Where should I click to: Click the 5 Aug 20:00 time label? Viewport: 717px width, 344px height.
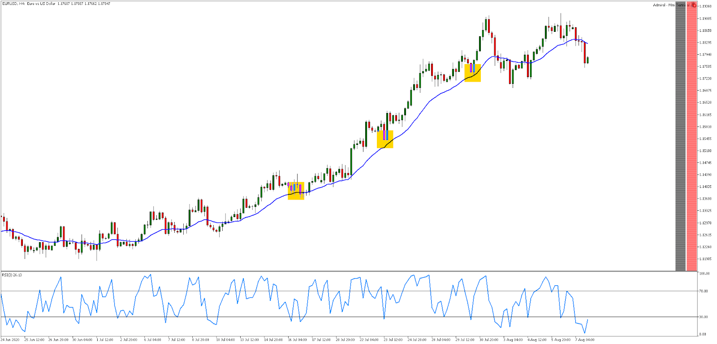[x=561, y=340]
